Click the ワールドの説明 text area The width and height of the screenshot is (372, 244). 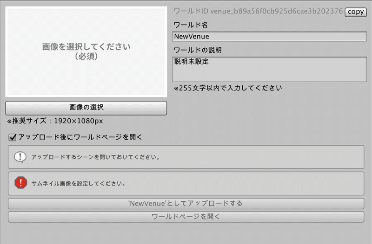click(269, 69)
